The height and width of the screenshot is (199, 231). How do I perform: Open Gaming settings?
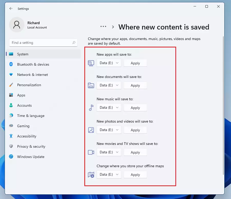(43, 126)
